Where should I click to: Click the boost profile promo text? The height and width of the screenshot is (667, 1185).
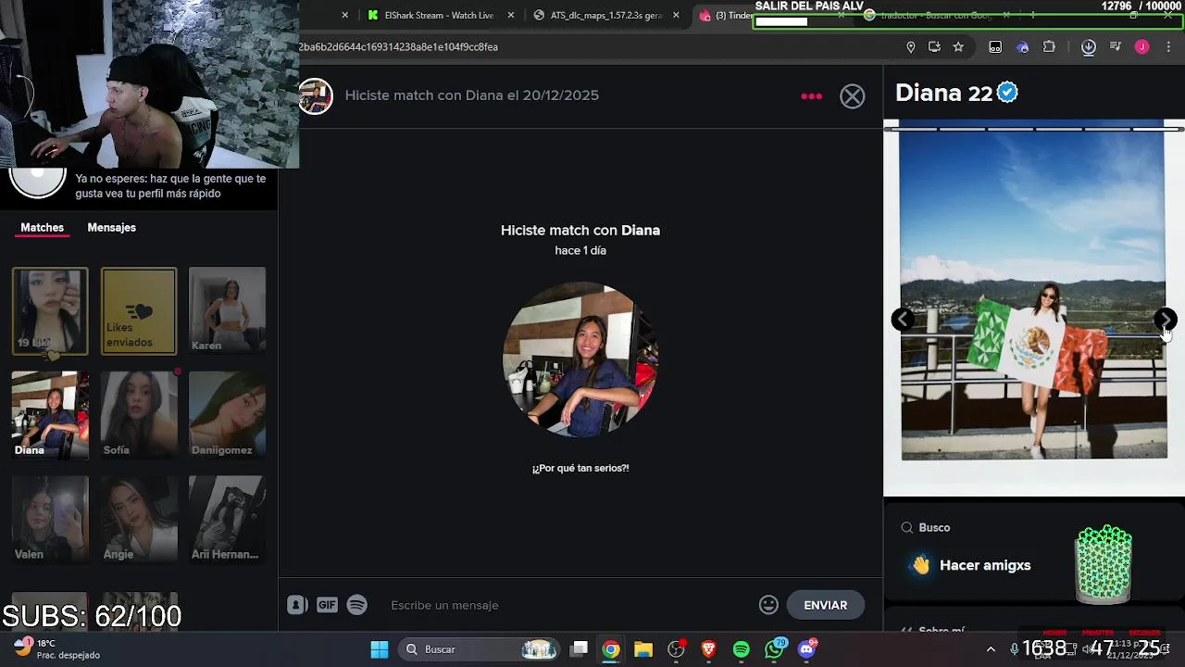tap(170, 186)
